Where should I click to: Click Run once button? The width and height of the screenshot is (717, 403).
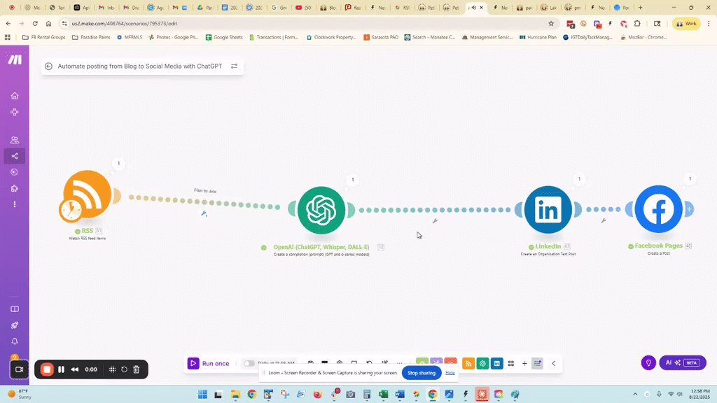point(209,364)
